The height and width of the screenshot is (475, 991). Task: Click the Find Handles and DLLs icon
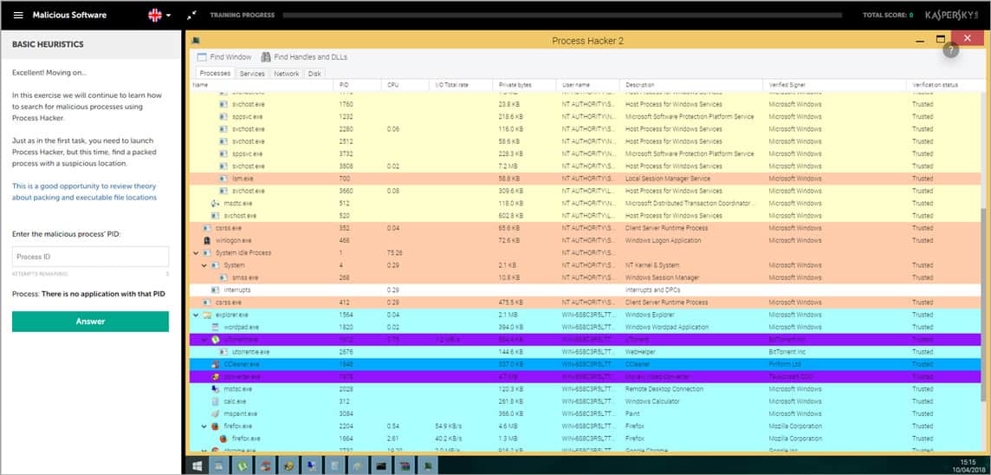pos(266,57)
